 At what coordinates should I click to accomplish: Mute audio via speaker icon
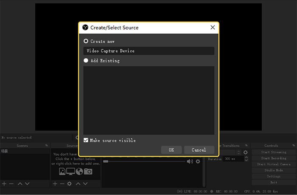[190, 162]
